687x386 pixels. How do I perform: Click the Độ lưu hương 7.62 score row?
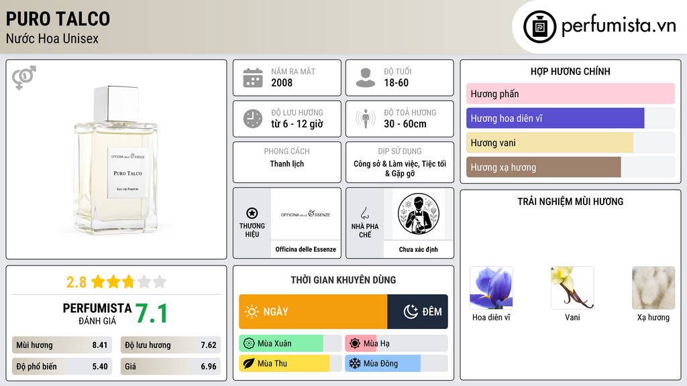[x=170, y=345]
